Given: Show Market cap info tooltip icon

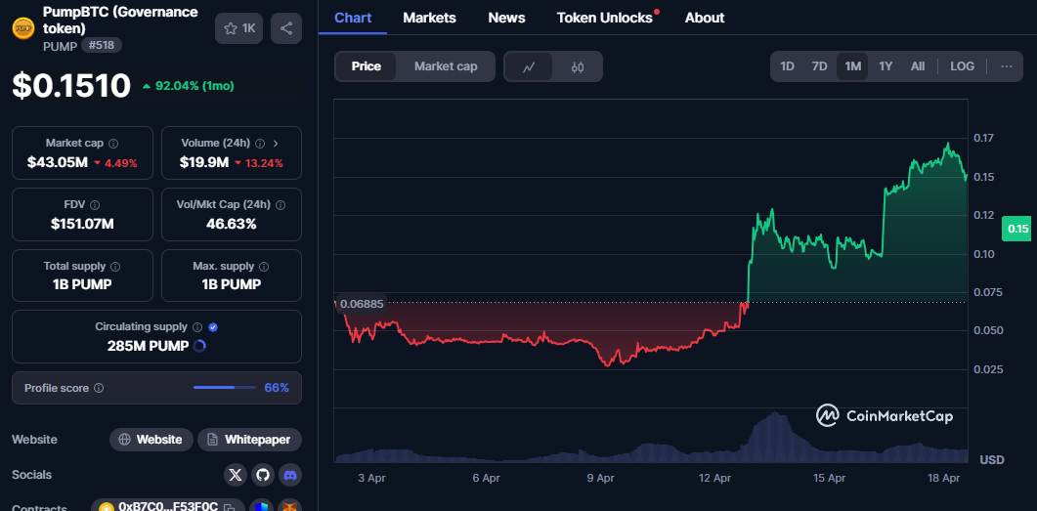Looking at the screenshot, I should point(113,144).
